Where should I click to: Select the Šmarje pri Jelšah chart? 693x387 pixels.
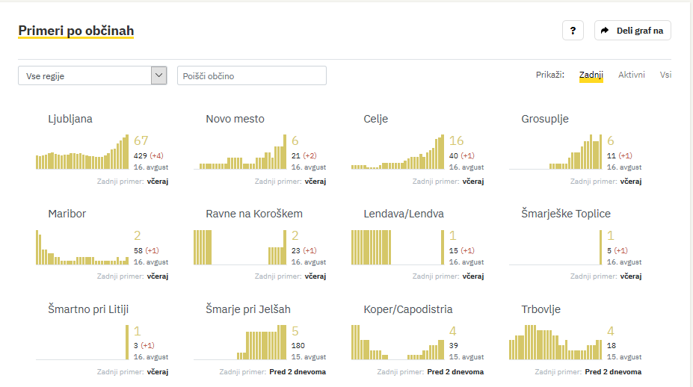point(240,342)
